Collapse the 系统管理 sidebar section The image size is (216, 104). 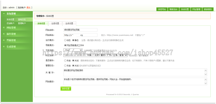click(11, 14)
